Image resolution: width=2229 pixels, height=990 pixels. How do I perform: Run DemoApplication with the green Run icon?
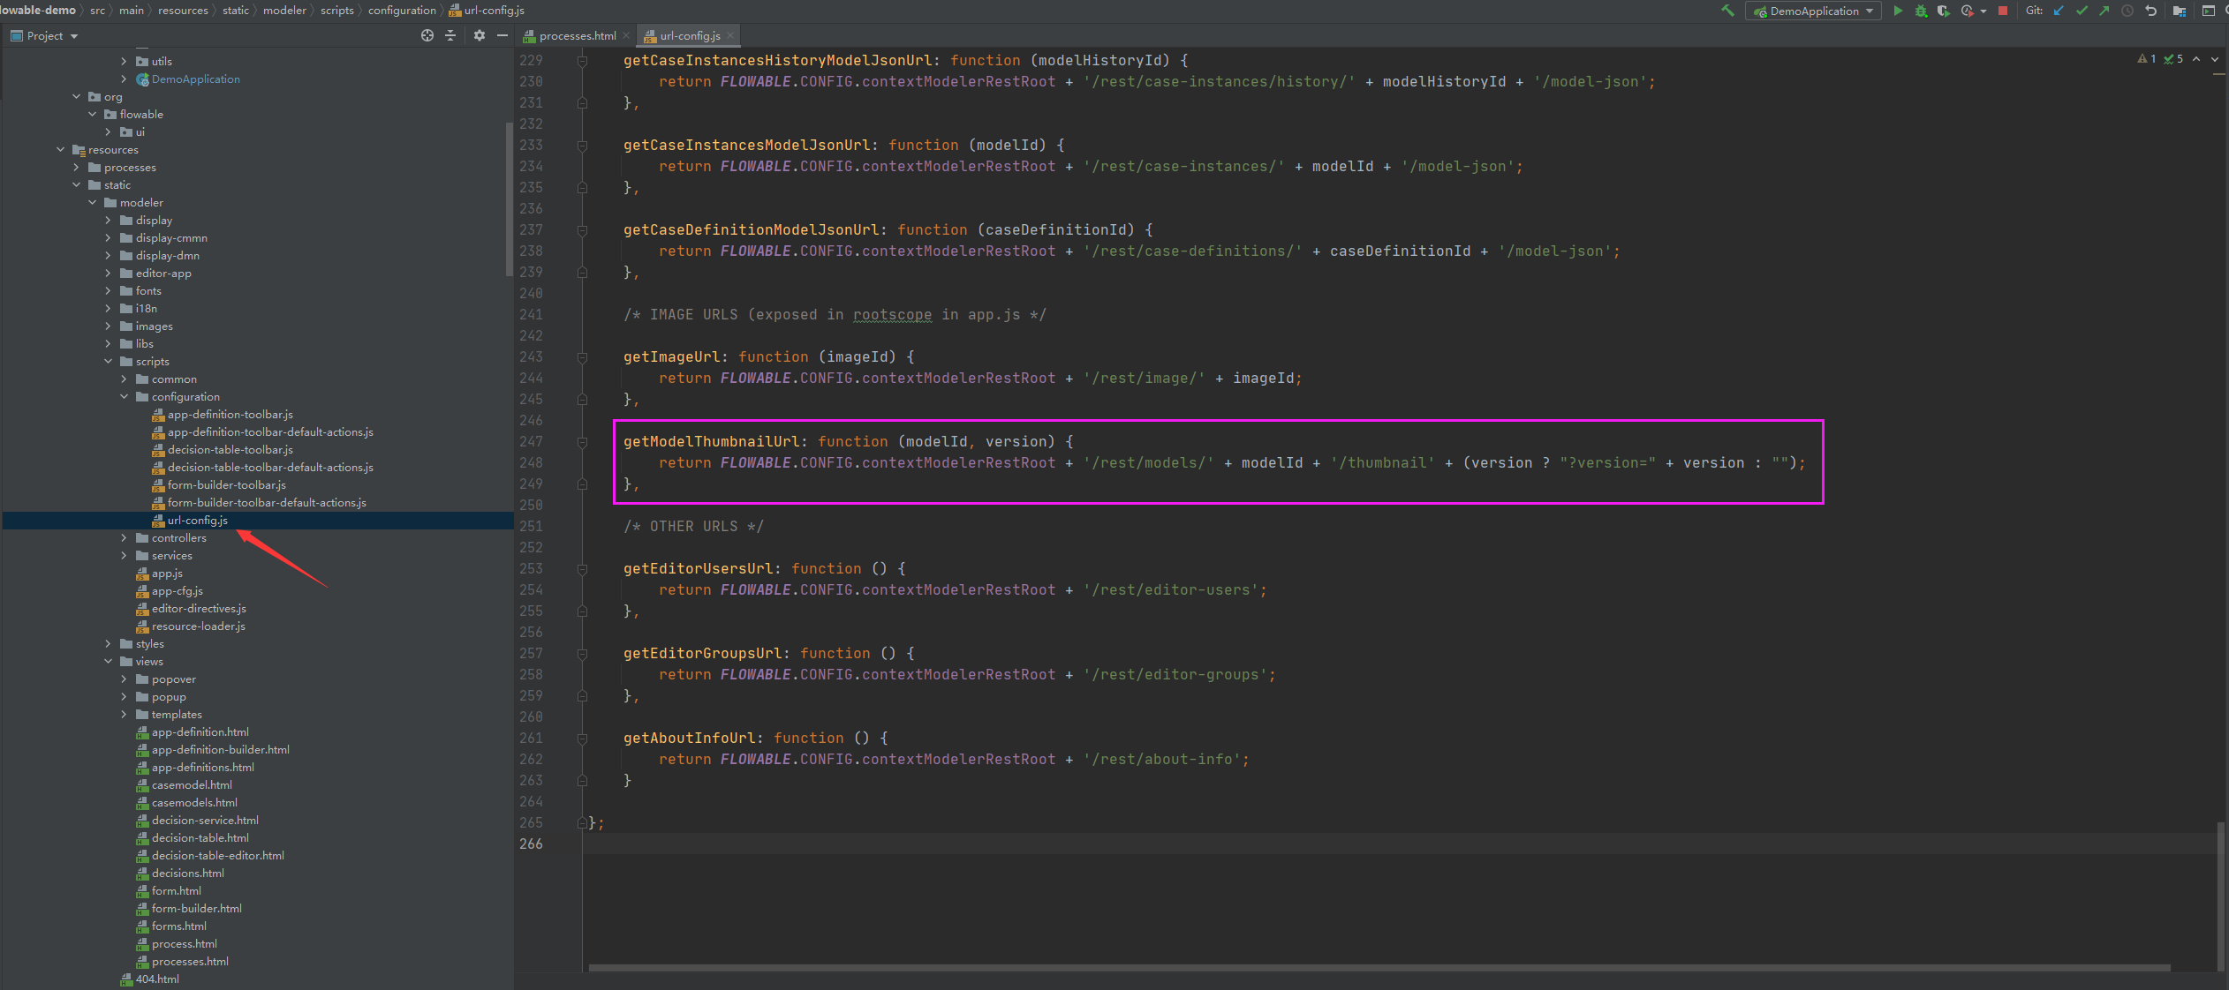click(x=1899, y=11)
